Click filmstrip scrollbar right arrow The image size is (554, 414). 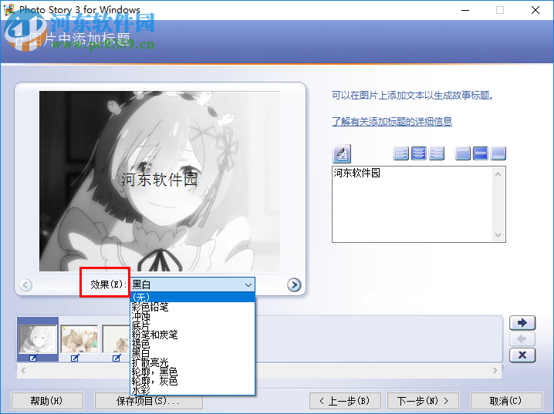tap(495, 371)
